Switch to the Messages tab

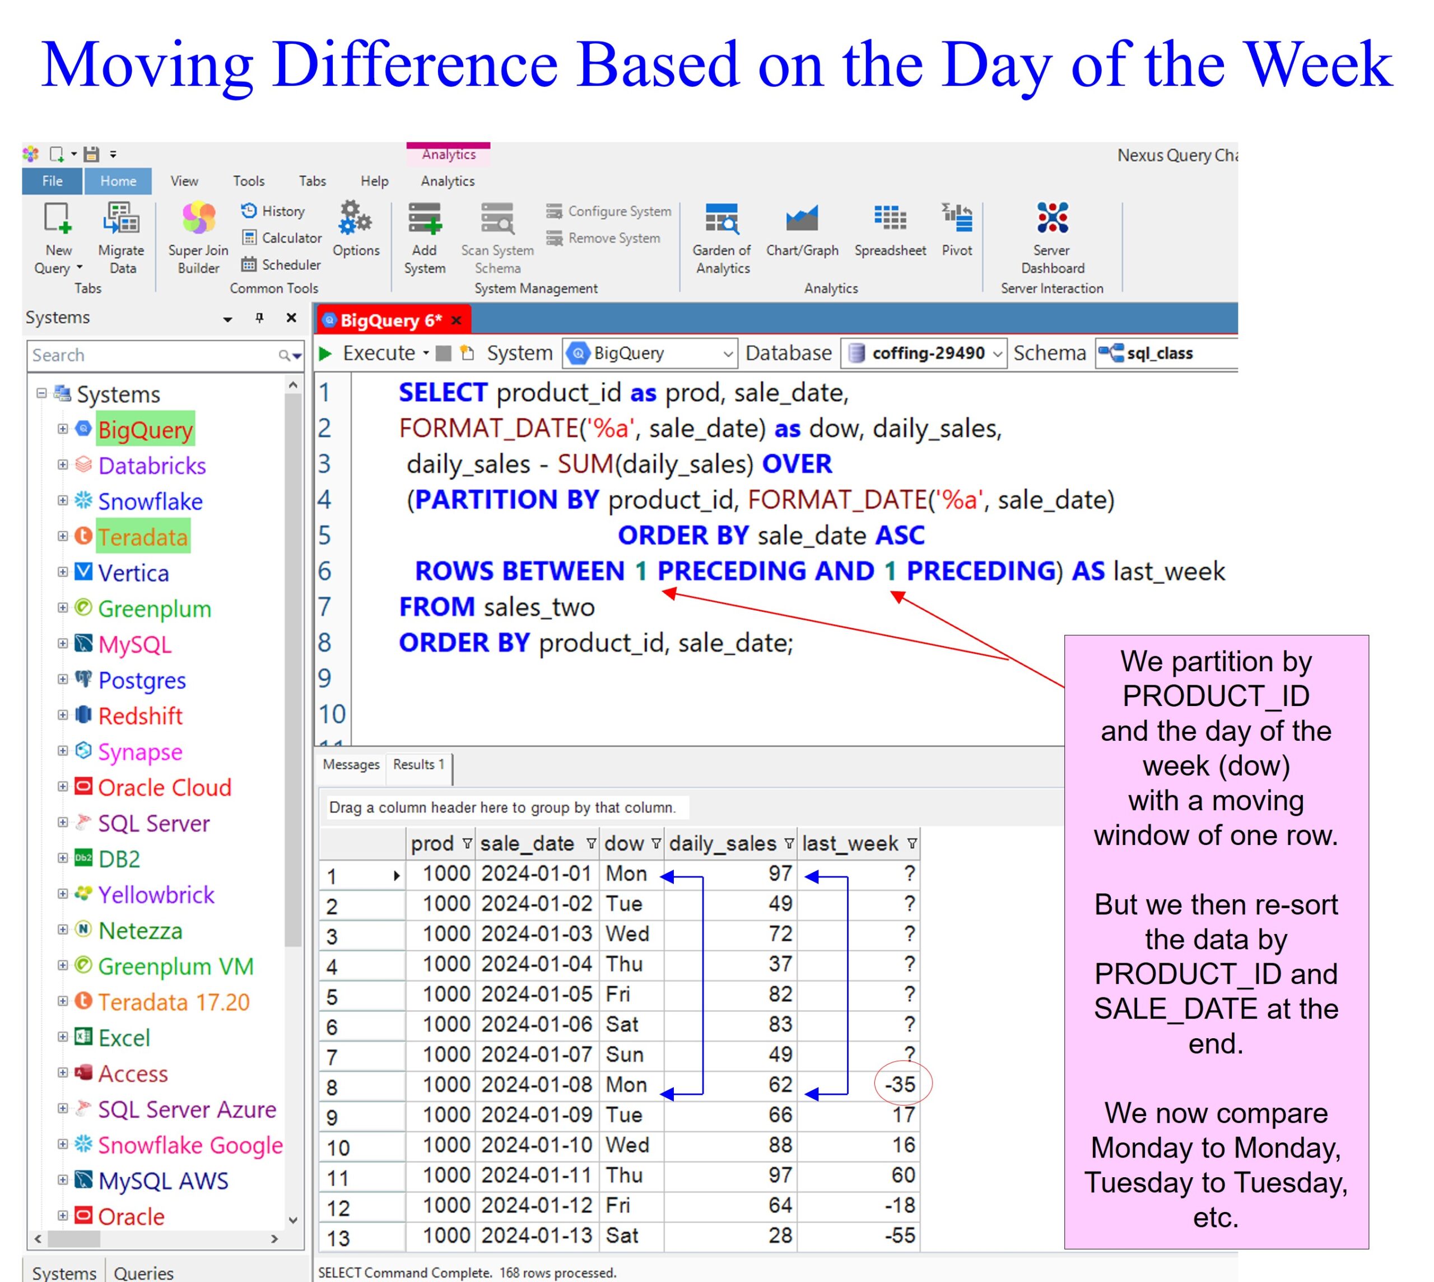[x=350, y=765]
